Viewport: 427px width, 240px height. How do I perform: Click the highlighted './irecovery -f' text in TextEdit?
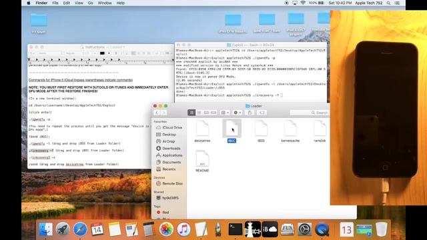(41, 150)
